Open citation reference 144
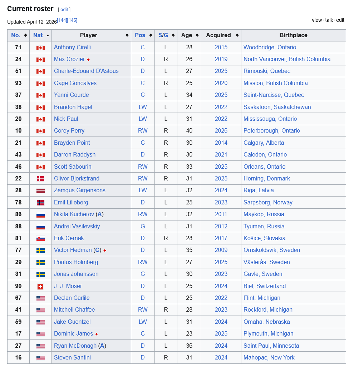 pyautogui.click(x=62, y=20)
